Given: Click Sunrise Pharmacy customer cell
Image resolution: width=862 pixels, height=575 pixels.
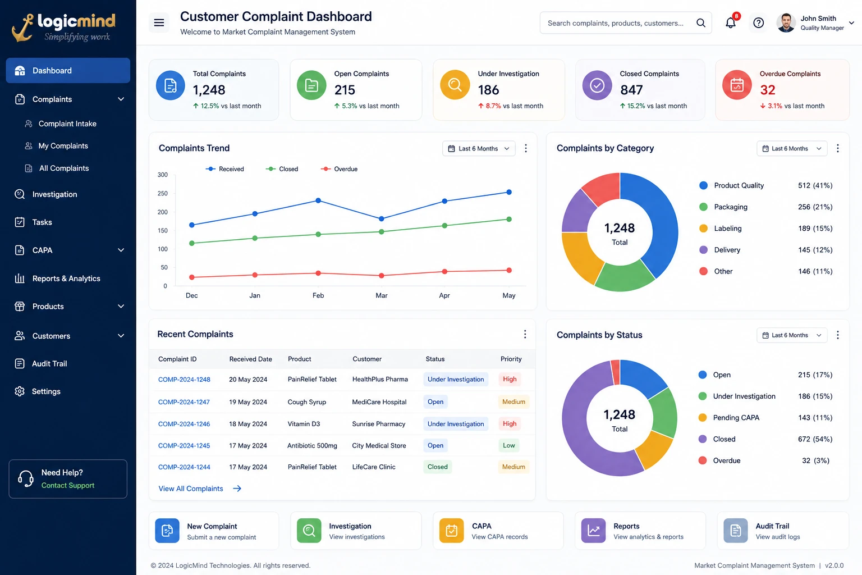Looking at the screenshot, I should coord(379,424).
